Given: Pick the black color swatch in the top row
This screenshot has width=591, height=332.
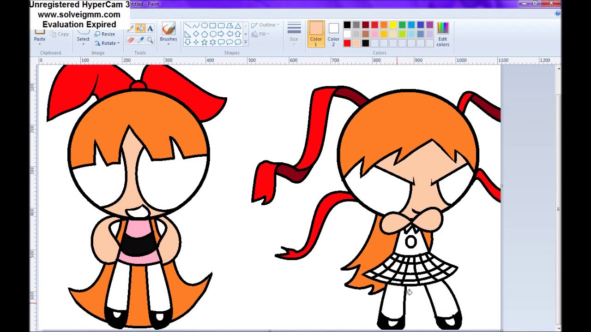Looking at the screenshot, I should point(347,25).
